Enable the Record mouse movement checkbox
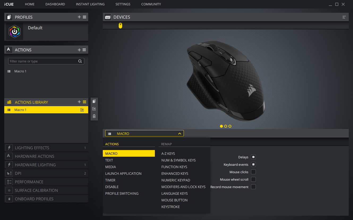The width and height of the screenshot is (353, 220). tap(253, 187)
